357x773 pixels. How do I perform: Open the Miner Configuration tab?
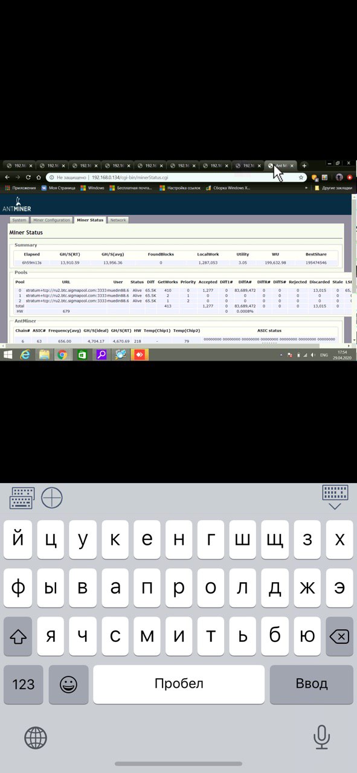pyautogui.click(x=51, y=220)
